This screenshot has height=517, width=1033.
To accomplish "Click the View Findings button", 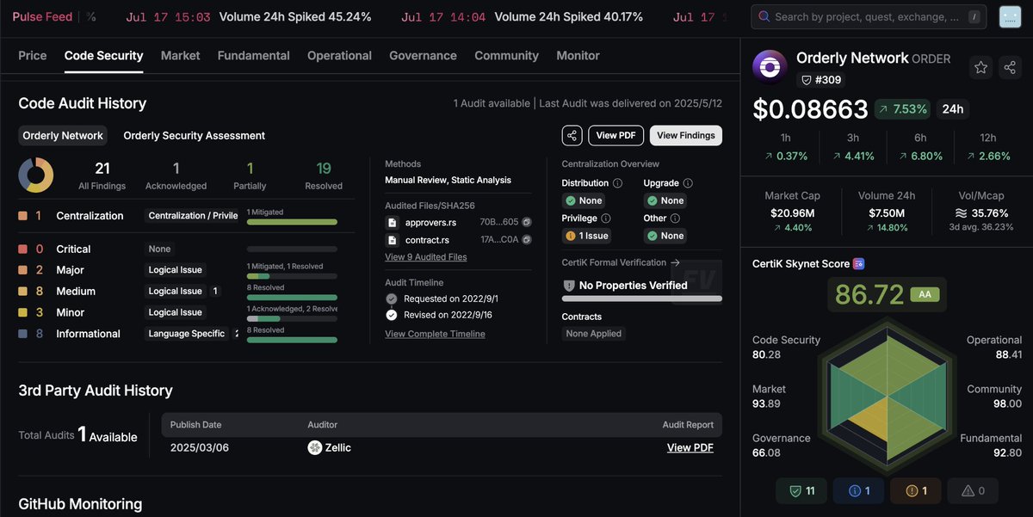I will pyautogui.click(x=685, y=135).
